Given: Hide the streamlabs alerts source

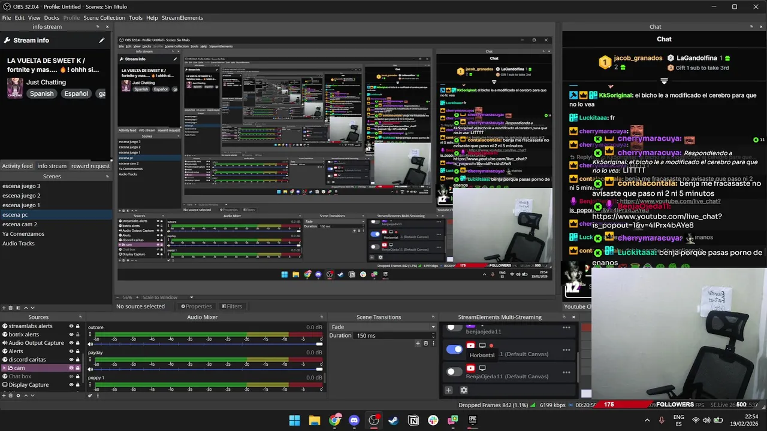Looking at the screenshot, I should coord(71,326).
